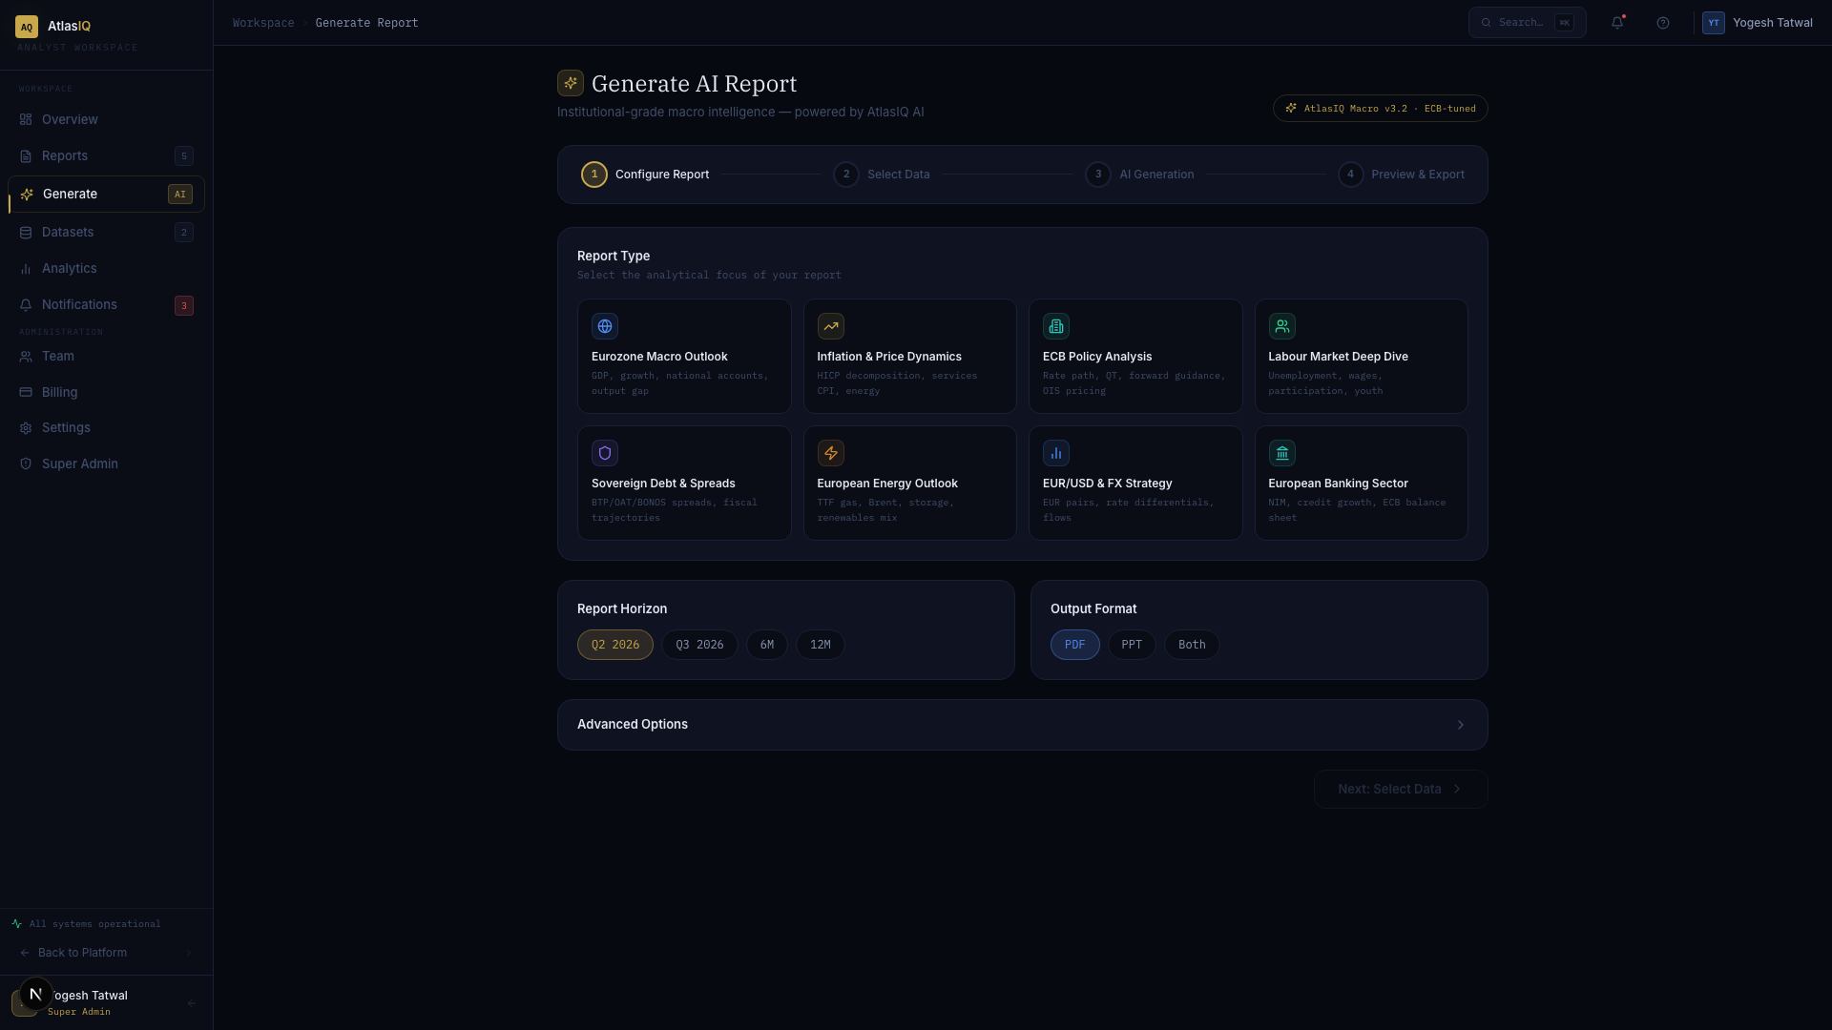Click the Yogesh Tatwal name in top bar

1773,23
